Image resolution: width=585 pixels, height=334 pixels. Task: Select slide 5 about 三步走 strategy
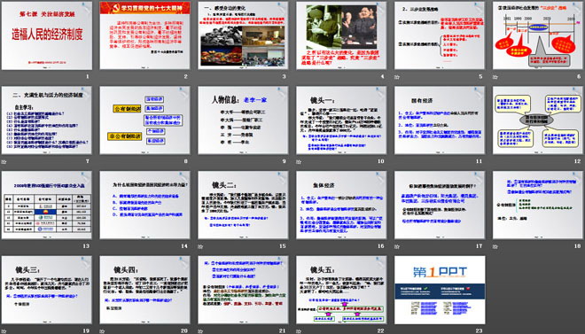pyautogui.click(x=440, y=35)
